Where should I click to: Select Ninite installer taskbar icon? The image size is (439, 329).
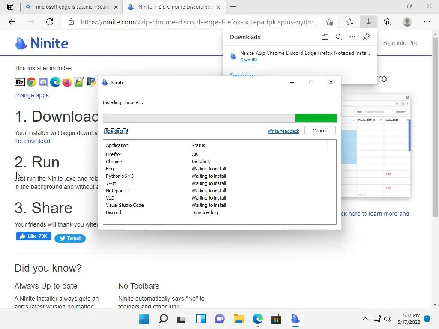point(295,319)
